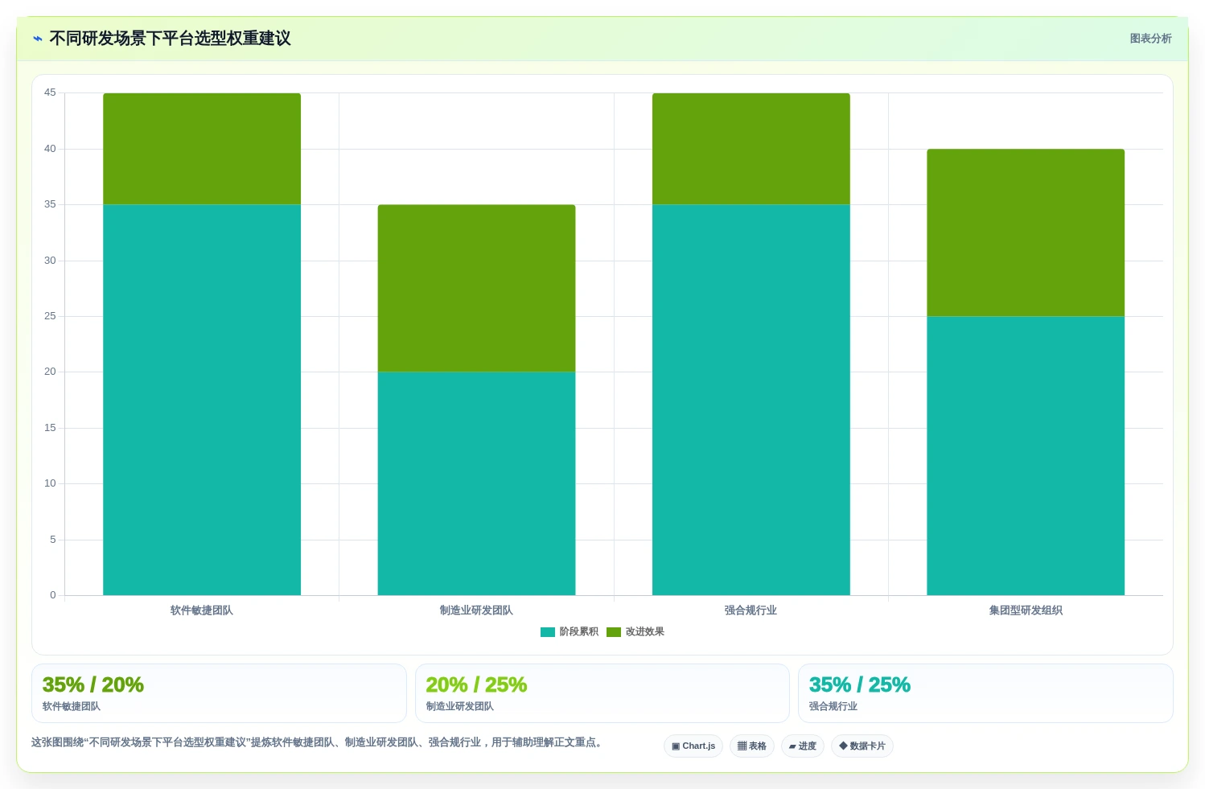The height and width of the screenshot is (789, 1205).
Task: Click the teal bar segment for 集团型研发组织
Action: coord(1026,455)
